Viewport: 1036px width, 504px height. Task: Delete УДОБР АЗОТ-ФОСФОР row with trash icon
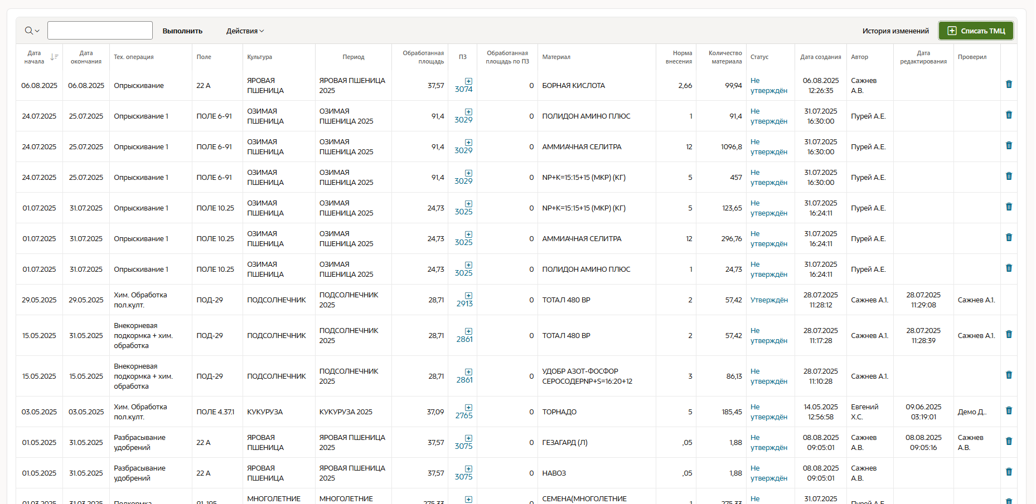[1009, 375]
